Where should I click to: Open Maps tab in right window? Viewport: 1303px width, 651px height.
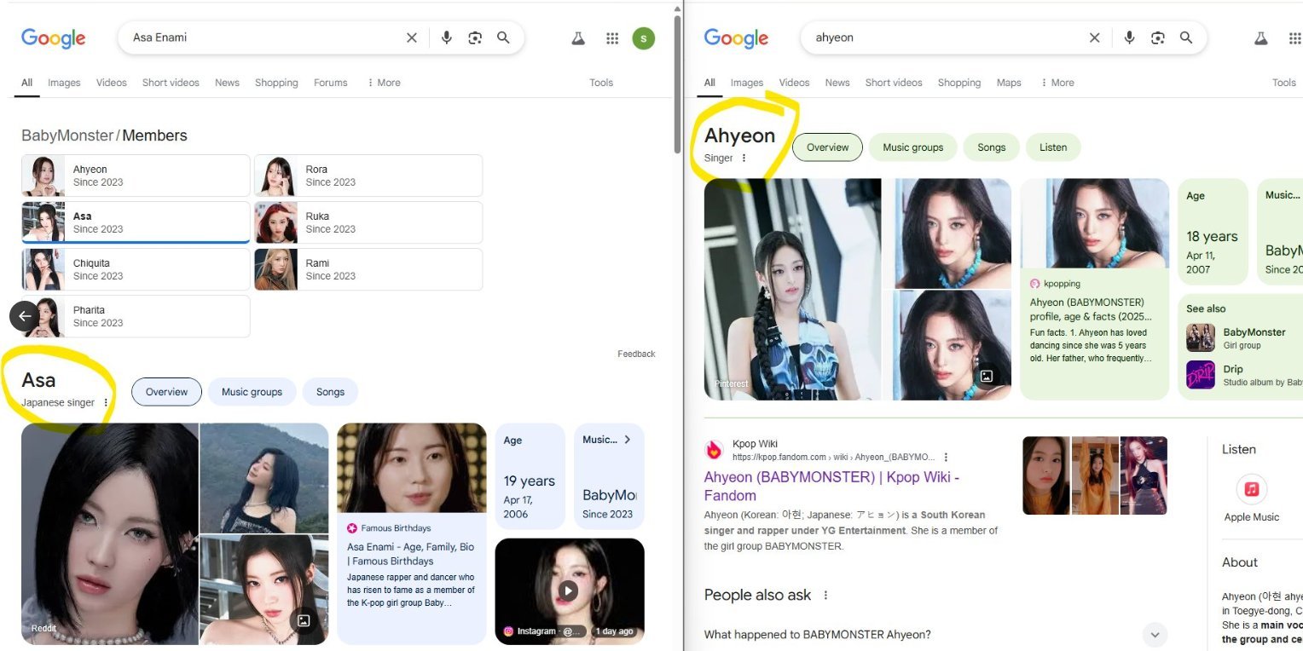click(1009, 83)
